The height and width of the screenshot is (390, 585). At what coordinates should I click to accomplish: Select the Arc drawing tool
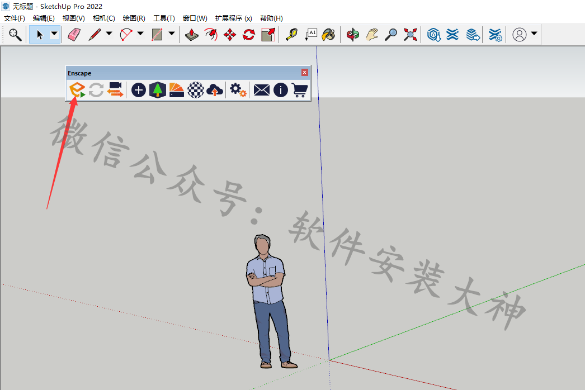click(126, 35)
